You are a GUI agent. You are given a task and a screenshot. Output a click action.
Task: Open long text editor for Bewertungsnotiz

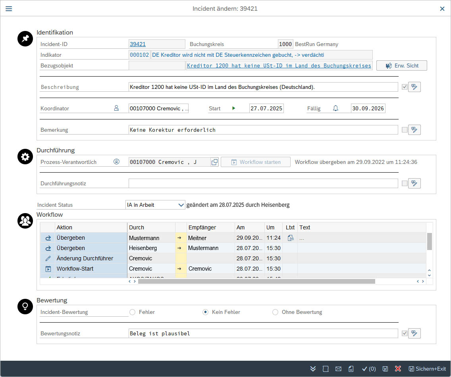[x=414, y=333]
